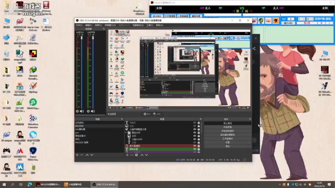Open the 场景集合(S) menu in OBS
The image size is (335, 188).
(138, 25)
